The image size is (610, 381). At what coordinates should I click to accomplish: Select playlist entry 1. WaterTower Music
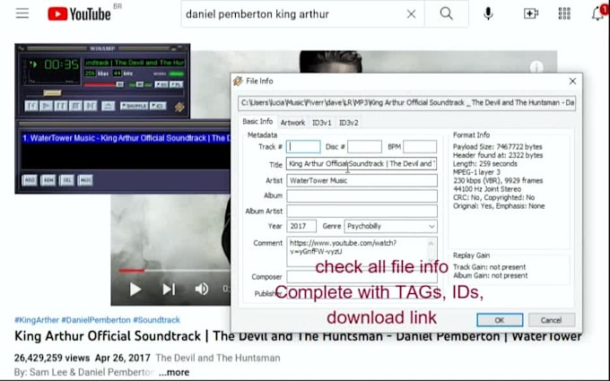coord(126,138)
